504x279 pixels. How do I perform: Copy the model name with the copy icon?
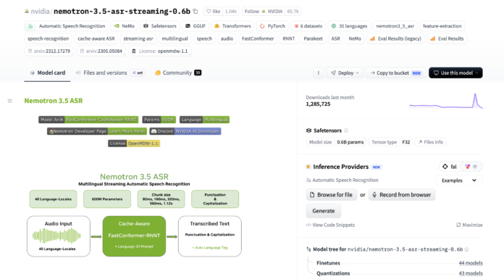pyautogui.click(x=196, y=12)
